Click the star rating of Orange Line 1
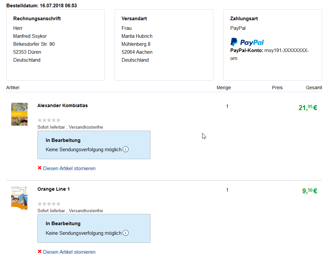336x258 pixels. 49,204
